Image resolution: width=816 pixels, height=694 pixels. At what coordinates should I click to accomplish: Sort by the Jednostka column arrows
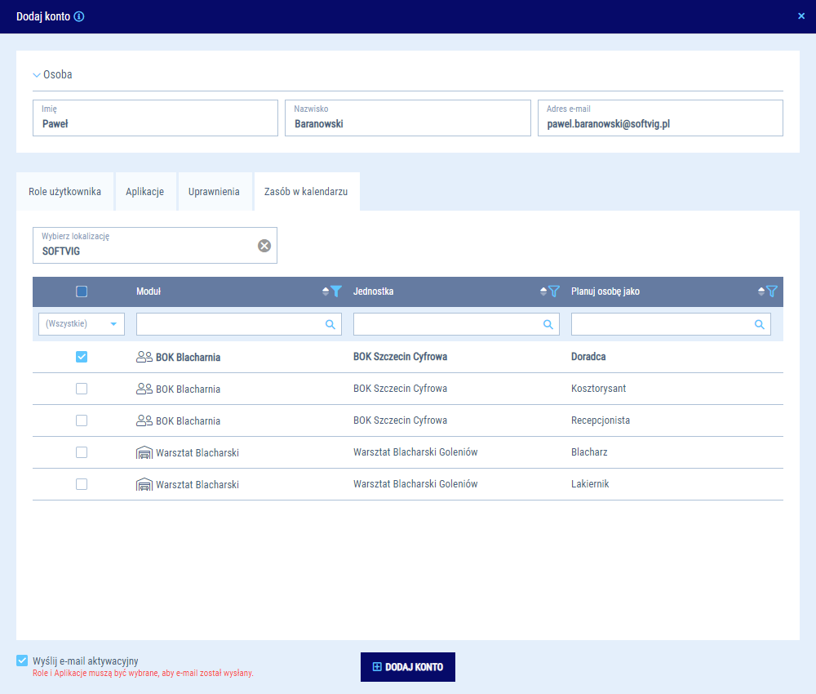point(543,291)
